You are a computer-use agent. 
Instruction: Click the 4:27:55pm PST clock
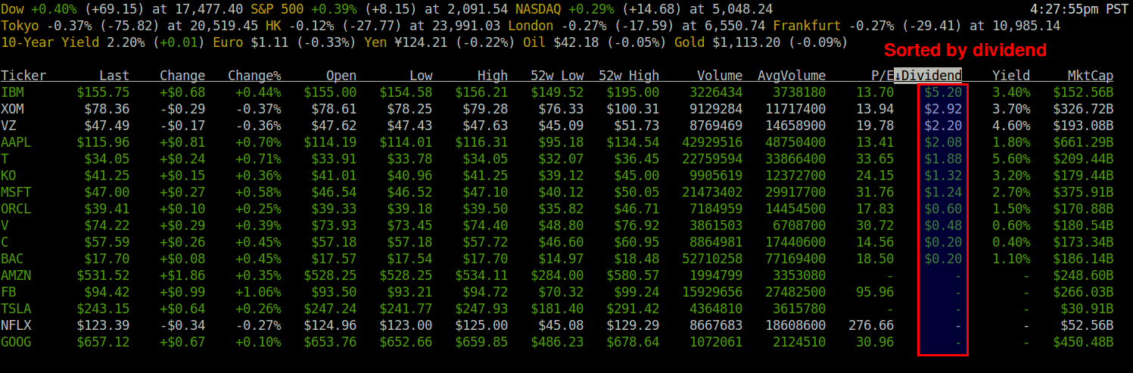pyautogui.click(x=1079, y=9)
